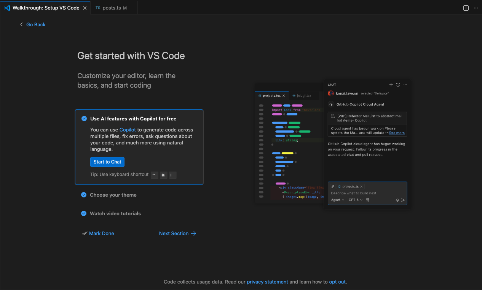
Task: Click the split editor icon
Action: [466, 8]
